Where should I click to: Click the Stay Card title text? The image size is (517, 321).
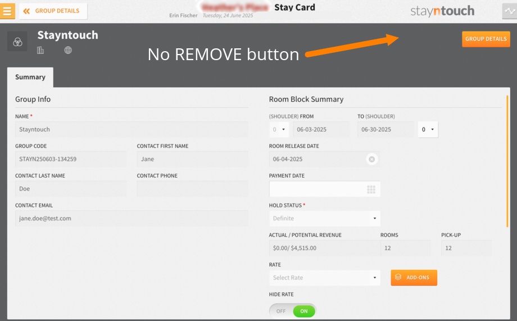[x=295, y=7]
